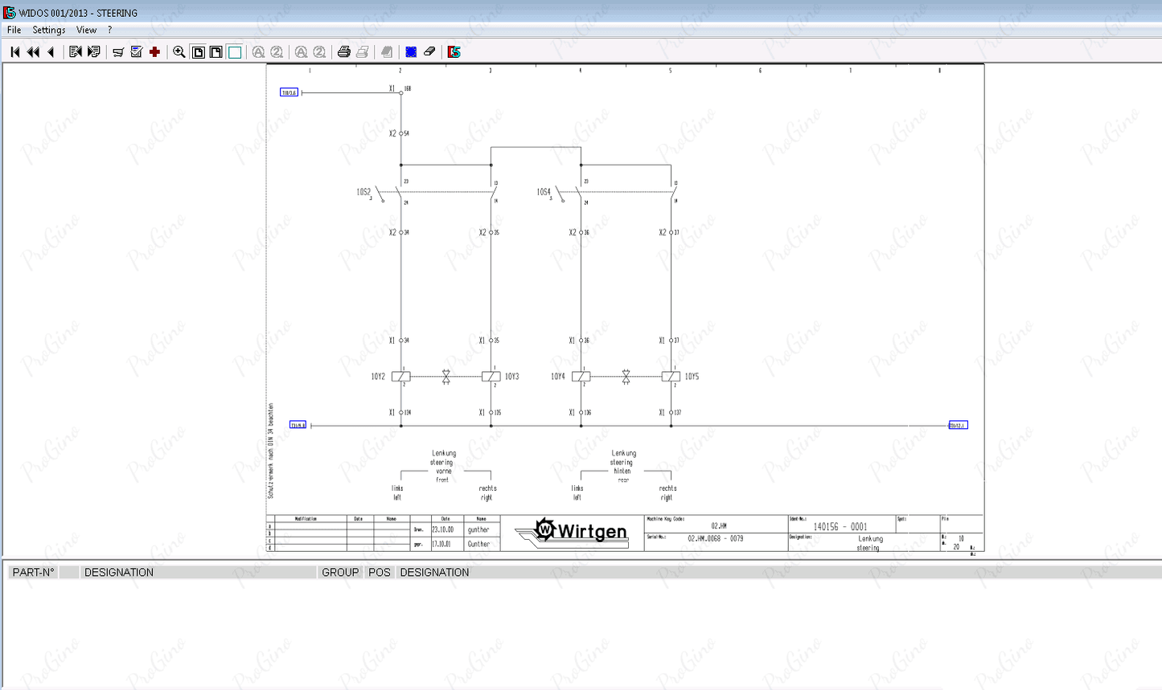Click the GROUP column header
1162x690 pixels.
340,573
